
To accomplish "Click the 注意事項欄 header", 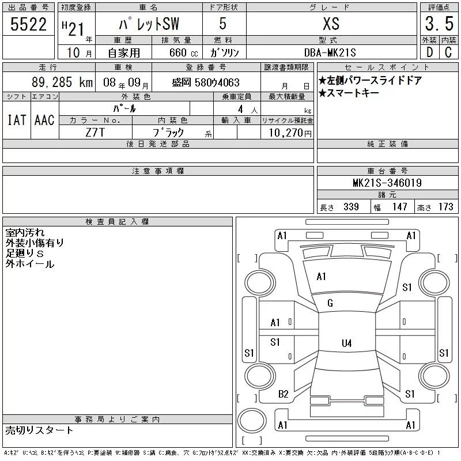I will click(x=158, y=171).
